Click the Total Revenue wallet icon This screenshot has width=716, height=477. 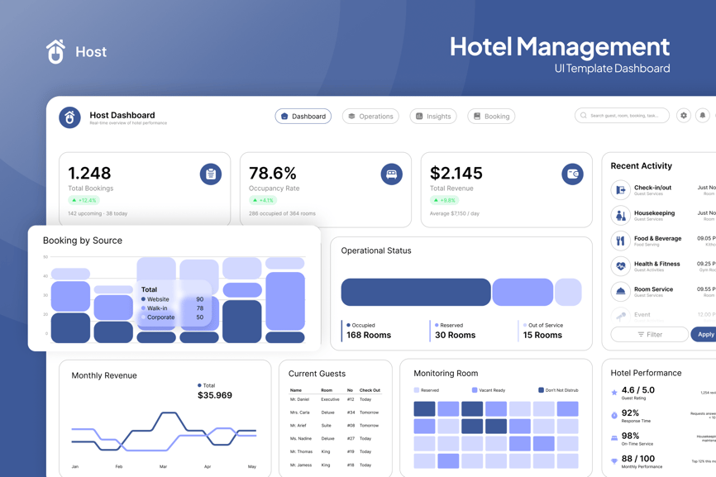click(x=572, y=174)
